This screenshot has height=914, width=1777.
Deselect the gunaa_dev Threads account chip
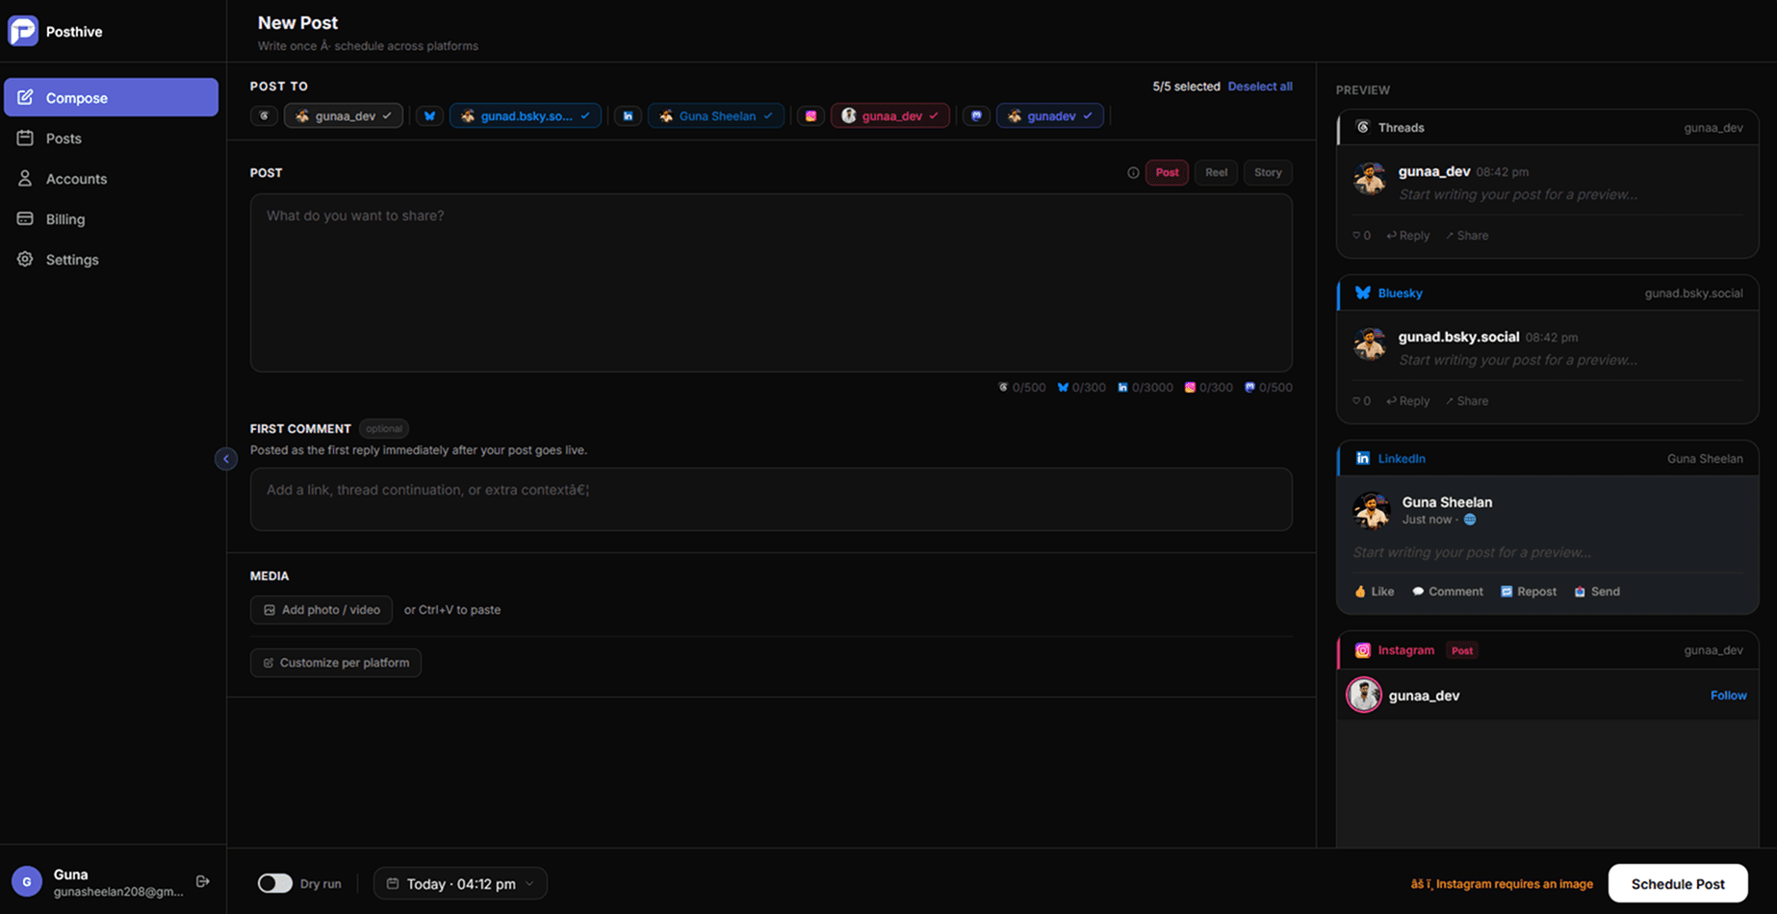pos(344,115)
